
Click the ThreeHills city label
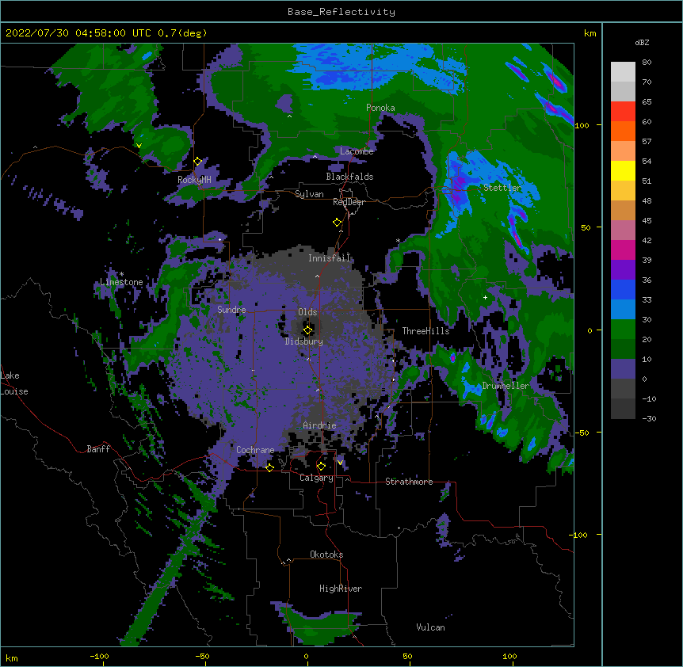(x=425, y=331)
